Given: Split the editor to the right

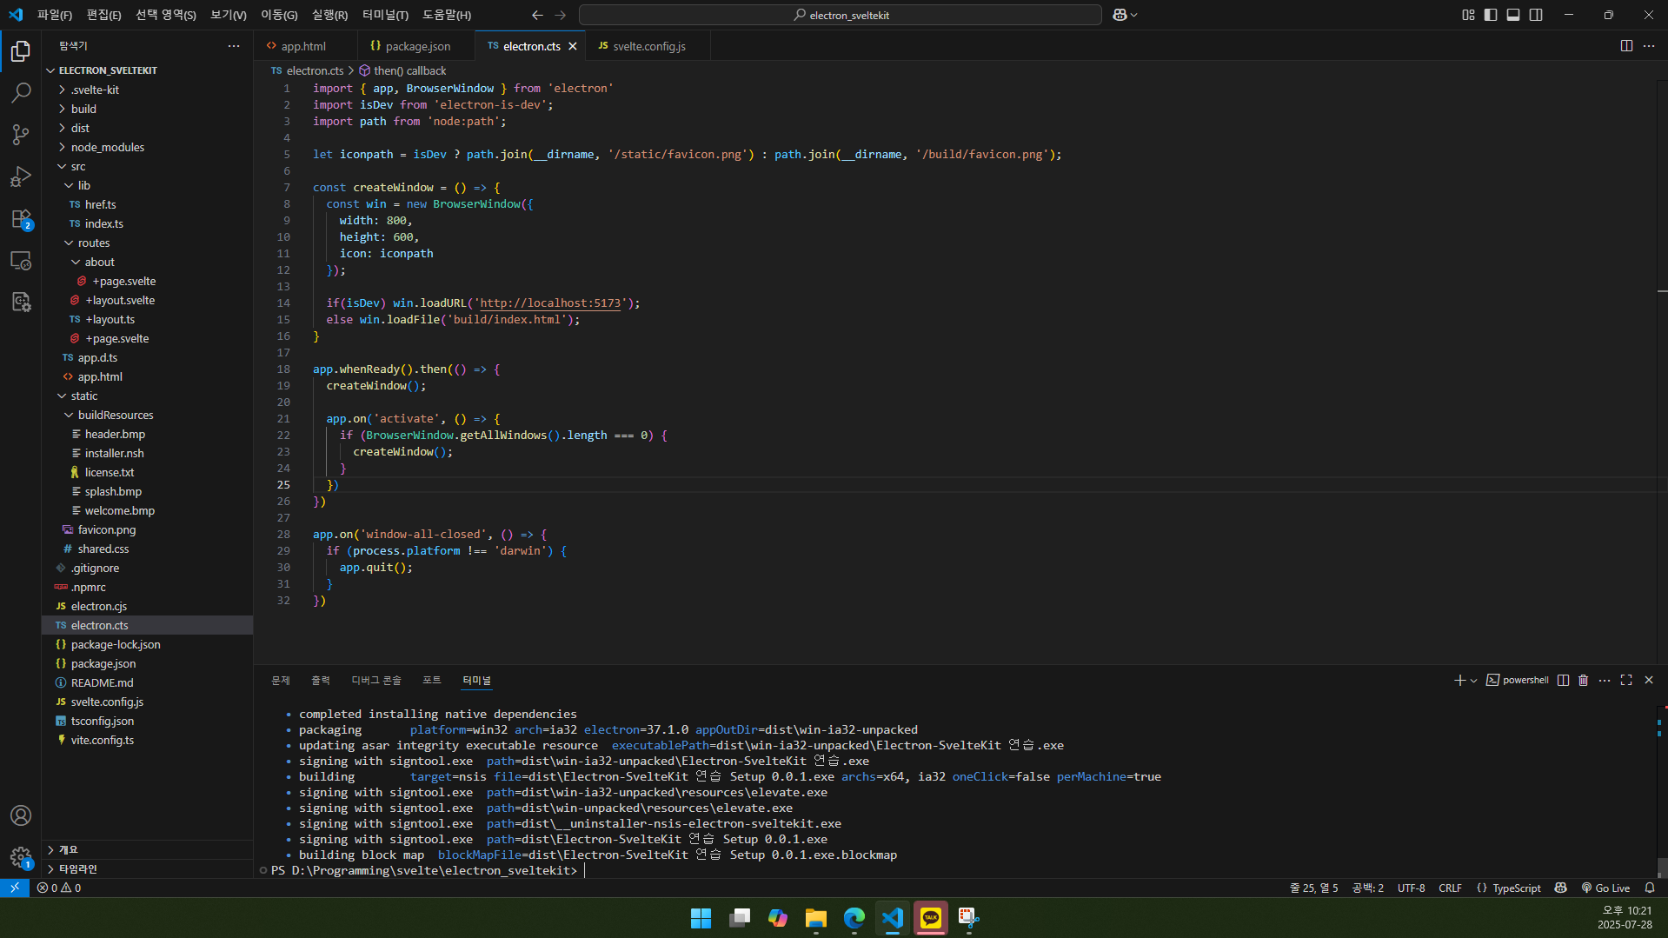Looking at the screenshot, I should (1626, 46).
